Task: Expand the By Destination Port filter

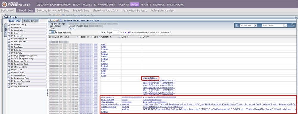Action: [9, 78]
